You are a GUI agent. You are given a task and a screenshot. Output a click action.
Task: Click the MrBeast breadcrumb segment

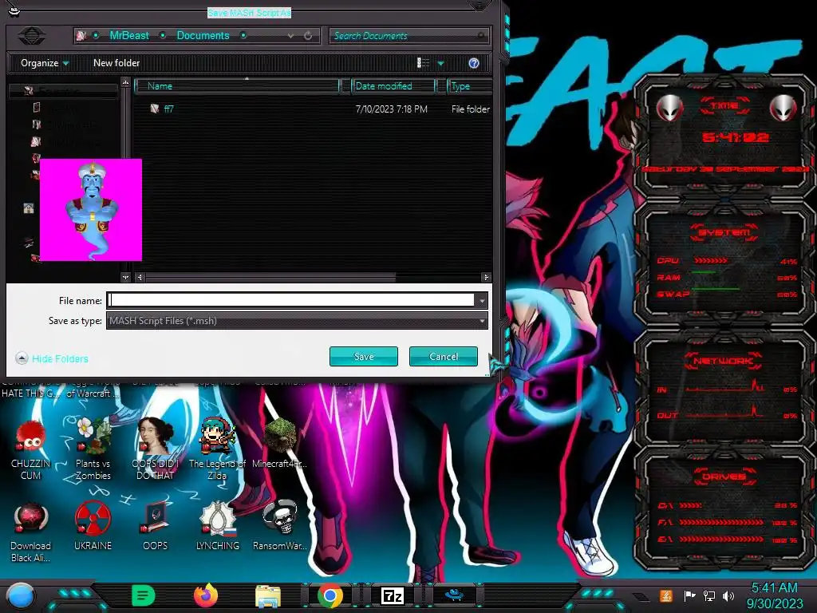129,35
